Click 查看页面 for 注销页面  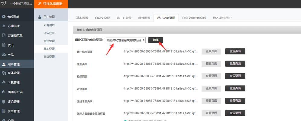point(211,88)
